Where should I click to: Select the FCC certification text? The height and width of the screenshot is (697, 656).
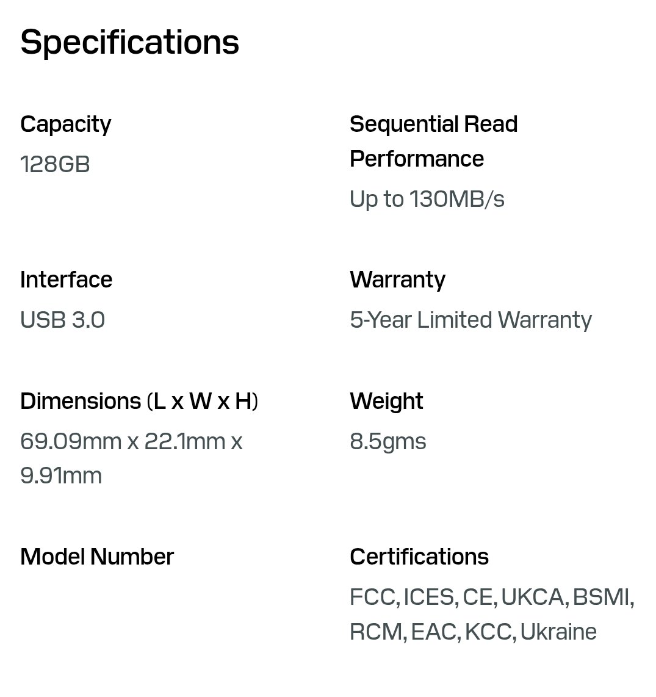372,597
